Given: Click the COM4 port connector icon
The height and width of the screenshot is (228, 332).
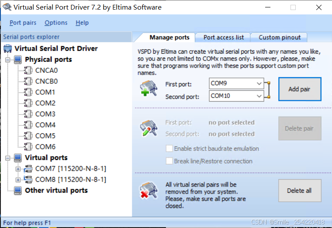Looking at the screenshot, I should click(28, 125).
